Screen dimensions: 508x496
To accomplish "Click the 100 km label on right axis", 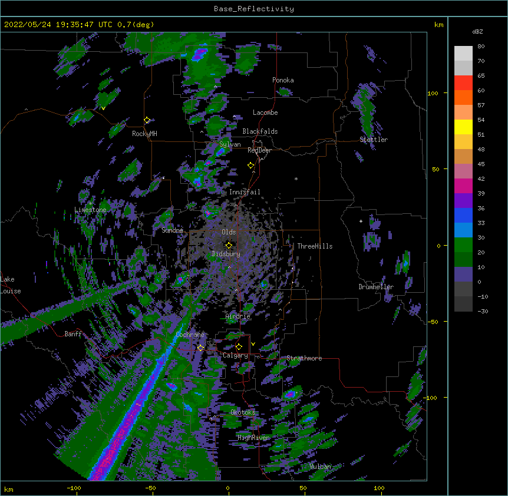I will (433, 93).
